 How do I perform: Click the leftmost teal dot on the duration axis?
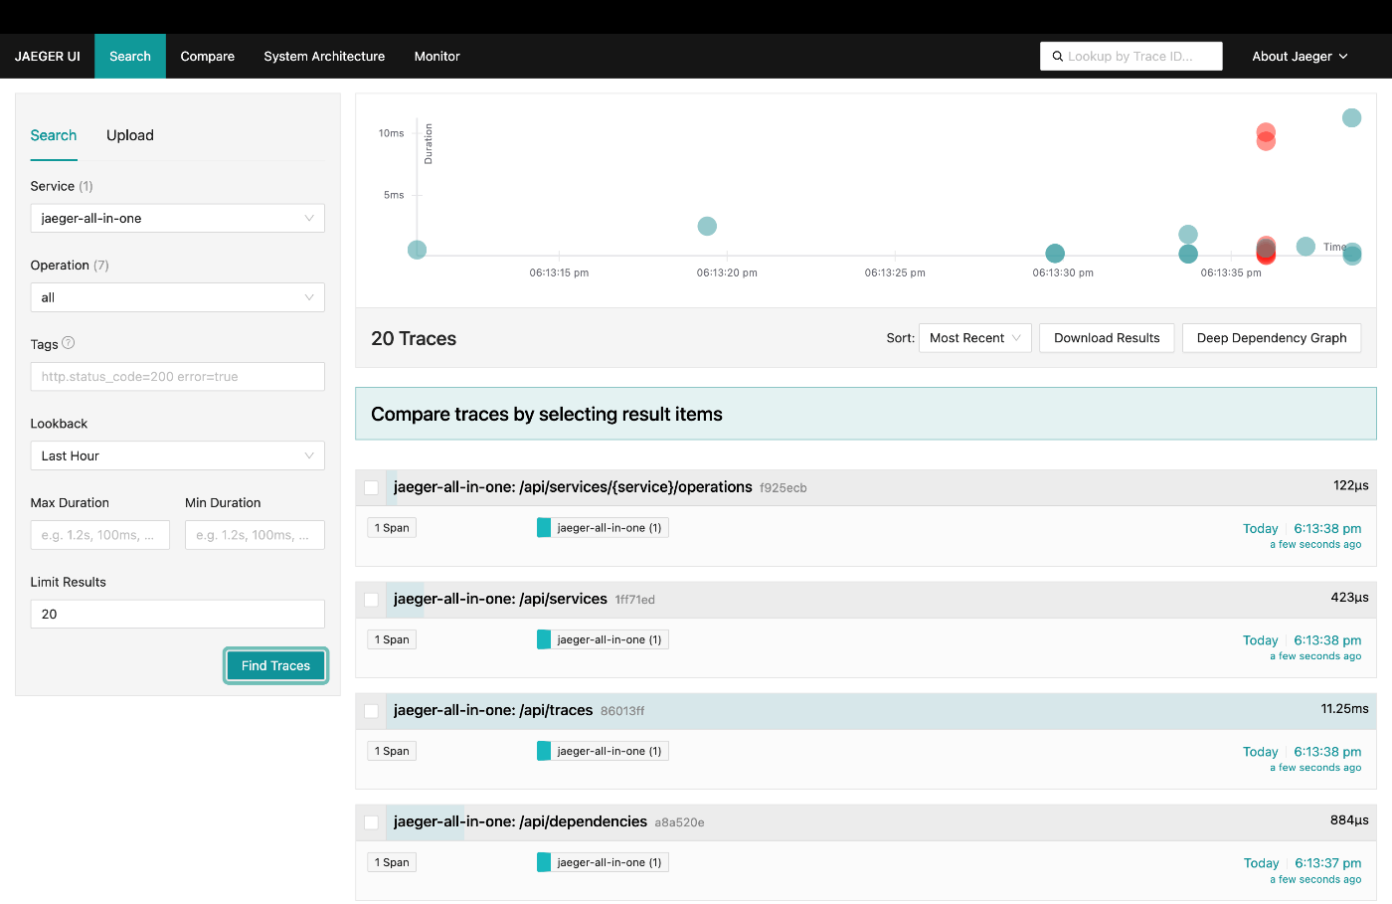tap(418, 250)
